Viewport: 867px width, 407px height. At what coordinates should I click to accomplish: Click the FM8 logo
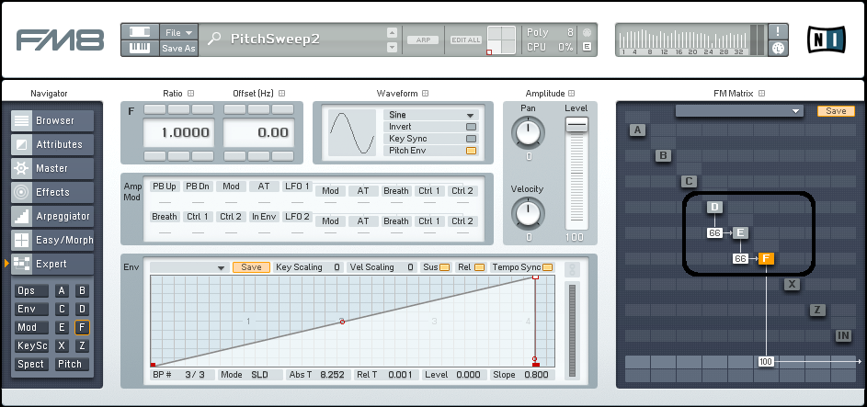61,40
